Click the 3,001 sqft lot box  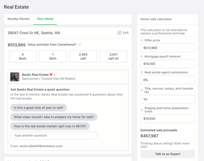click(x=114, y=57)
